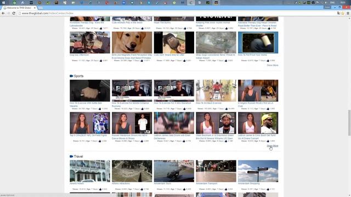Image resolution: width=351 pixels, height=197 pixels.
Task: Open the back exercise gym thumbnail
Action: pyautogui.click(x=216, y=91)
